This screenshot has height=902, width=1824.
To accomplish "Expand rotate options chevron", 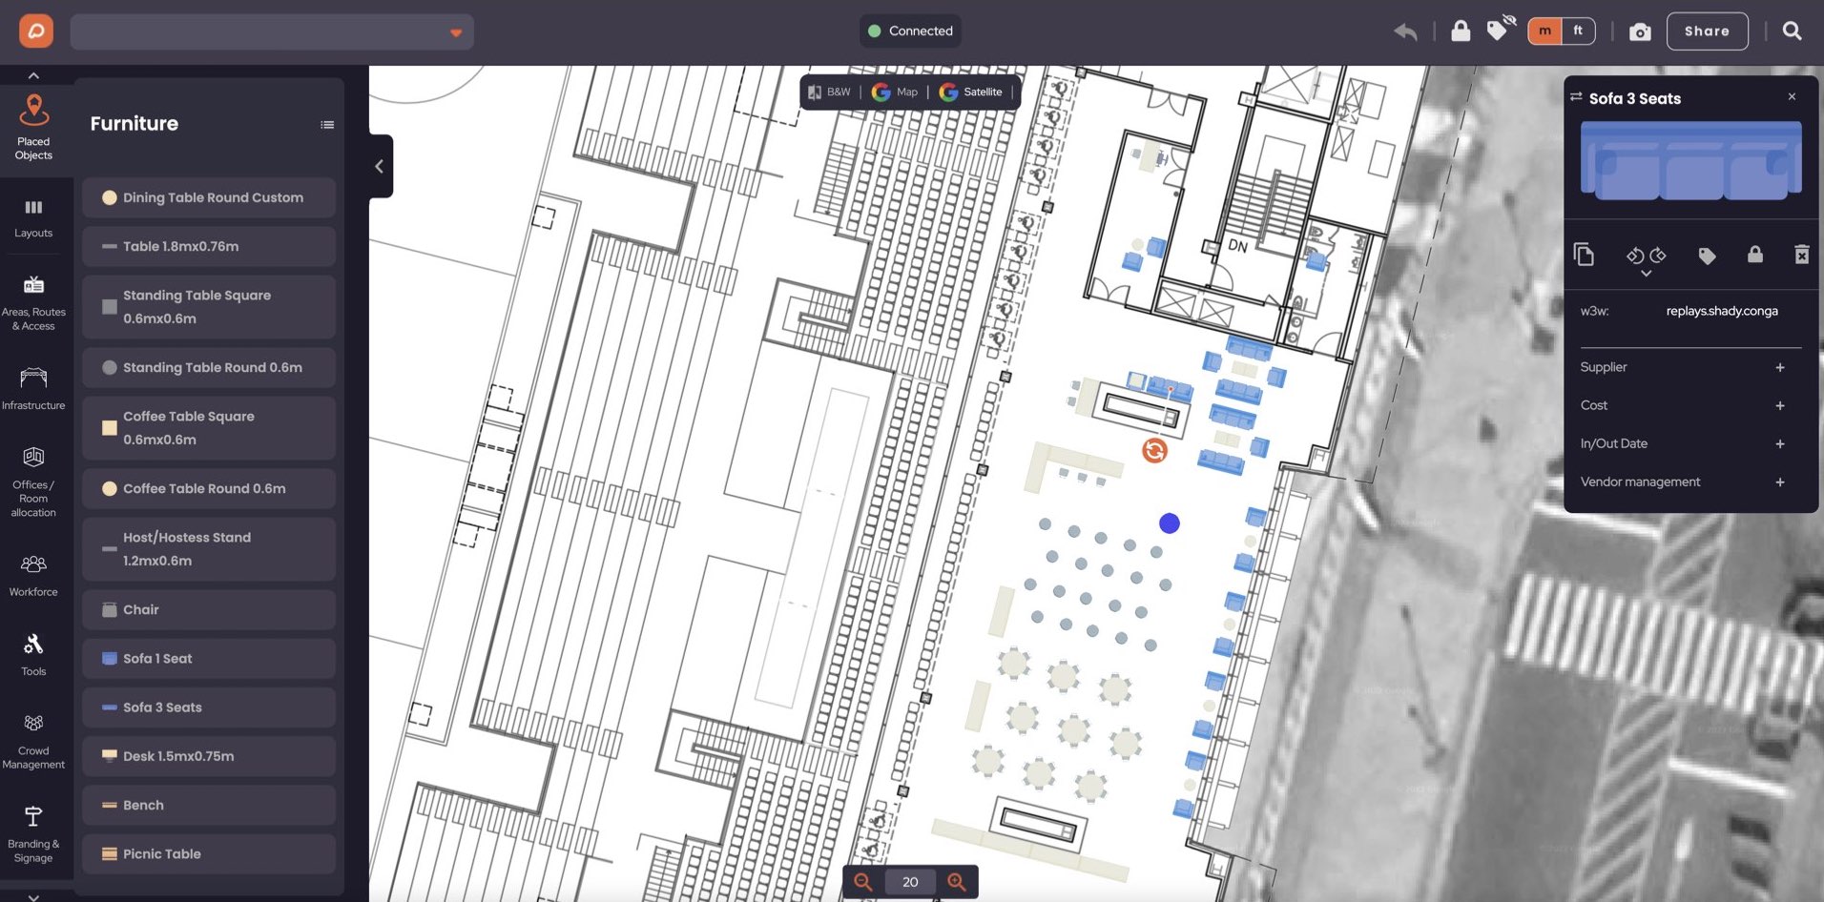I will pyautogui.click(x=1646, y=274).
